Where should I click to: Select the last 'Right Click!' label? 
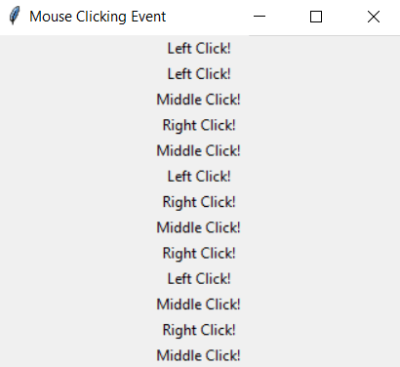click(x=199, y=330)
